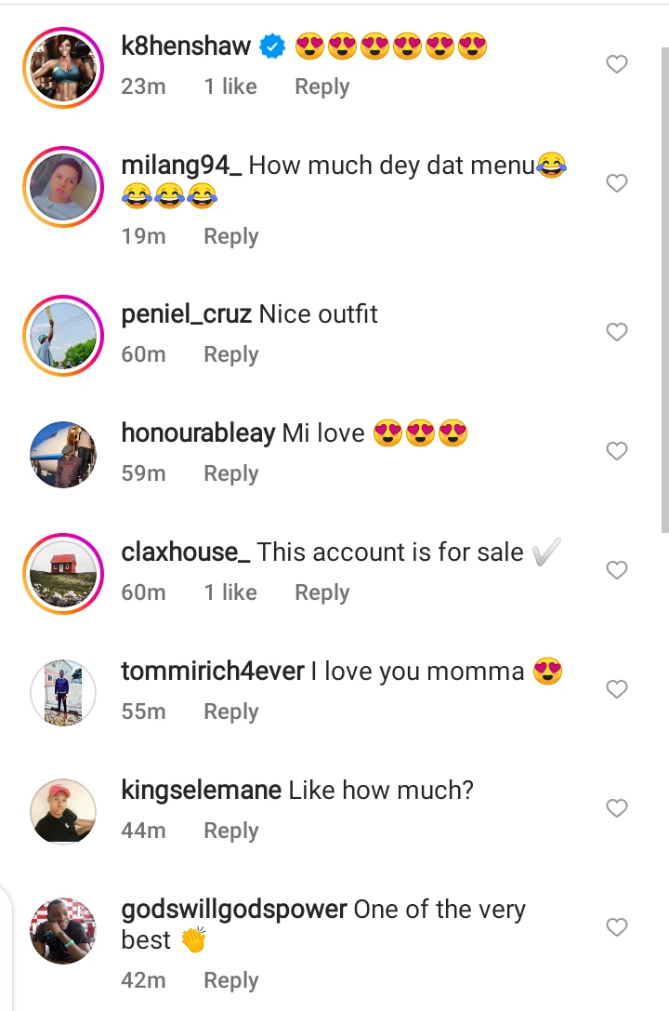Like the claxhouse_ account-for-sale comment

point(617,570)
